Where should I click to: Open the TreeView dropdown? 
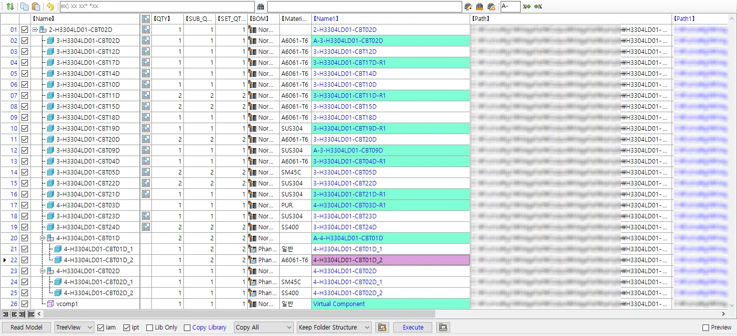[x=74, y=328]
